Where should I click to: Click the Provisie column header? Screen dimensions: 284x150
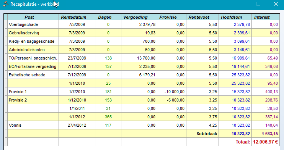tap(171, 17)
